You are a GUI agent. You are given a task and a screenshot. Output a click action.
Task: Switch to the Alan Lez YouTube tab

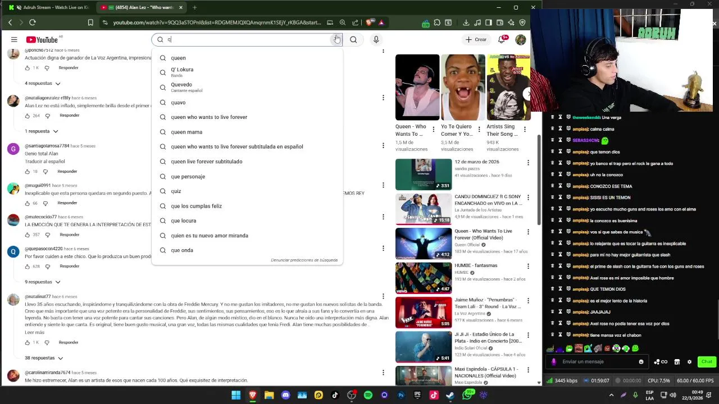pyautogui.click(x=140, y=7)
